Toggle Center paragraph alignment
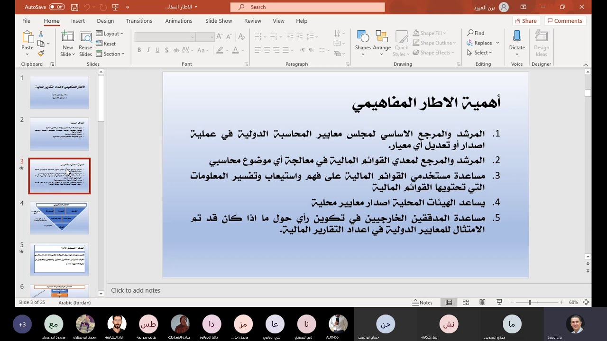Viewport: 607px width, 341px height. tap(267, 50)
